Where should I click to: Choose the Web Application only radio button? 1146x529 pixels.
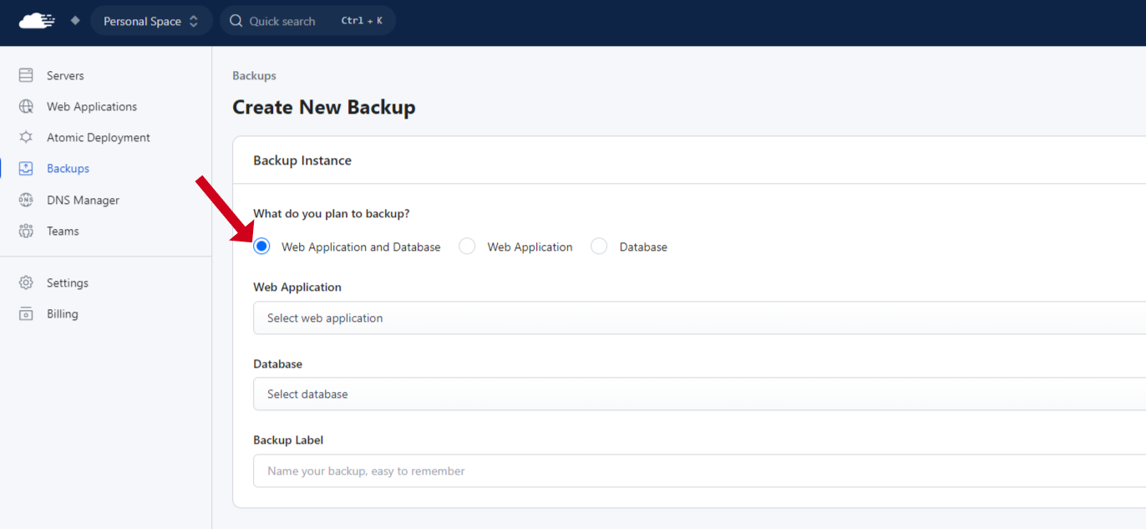(467, 247)
